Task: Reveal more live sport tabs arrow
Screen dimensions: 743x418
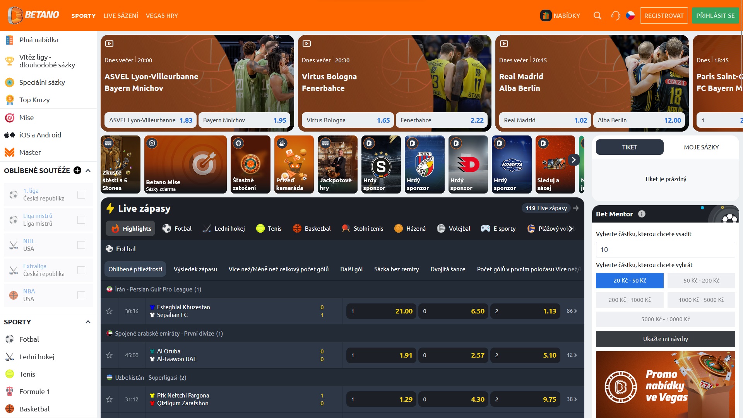Action: (x=571, y=229)
